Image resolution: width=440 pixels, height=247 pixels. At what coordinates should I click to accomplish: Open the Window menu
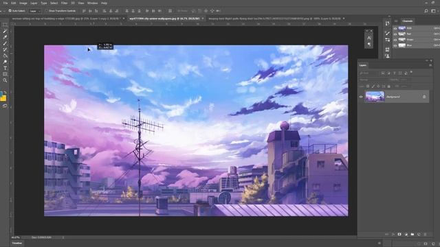click(92, 3)
